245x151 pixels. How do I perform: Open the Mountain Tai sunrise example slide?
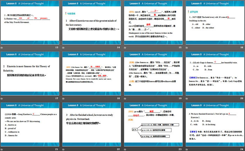click(92, 73)
